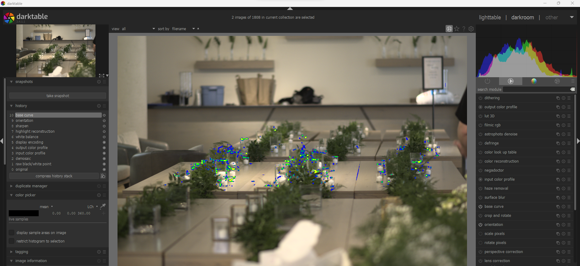Open presets menu for color look up table
The height and width of the screenshot is (266, 580).
(569, 152)
